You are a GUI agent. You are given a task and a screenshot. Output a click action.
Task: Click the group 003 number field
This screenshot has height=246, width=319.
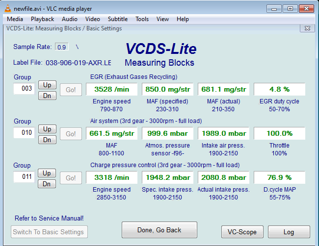click(24, 88)
